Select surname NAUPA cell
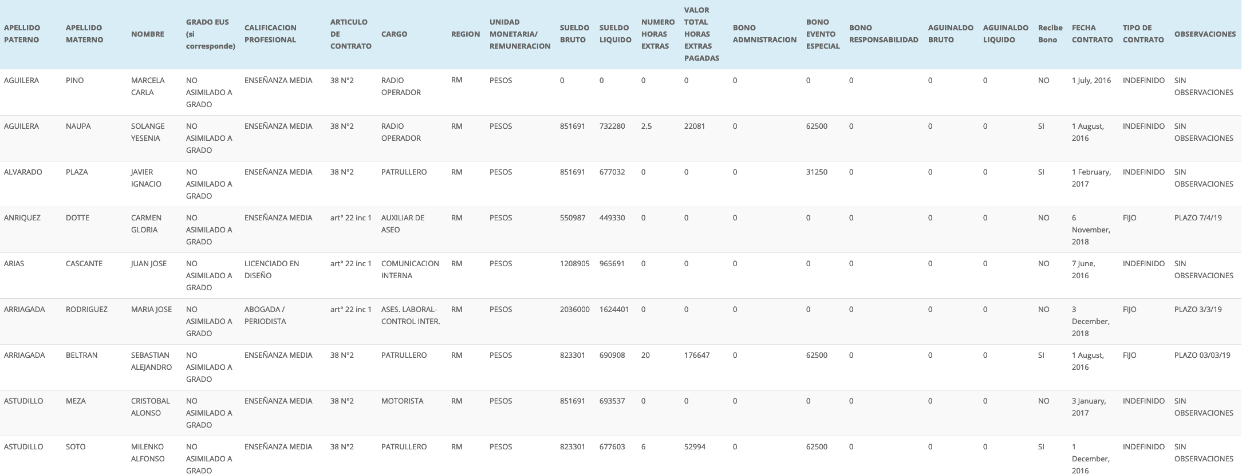 click(78, 126)
